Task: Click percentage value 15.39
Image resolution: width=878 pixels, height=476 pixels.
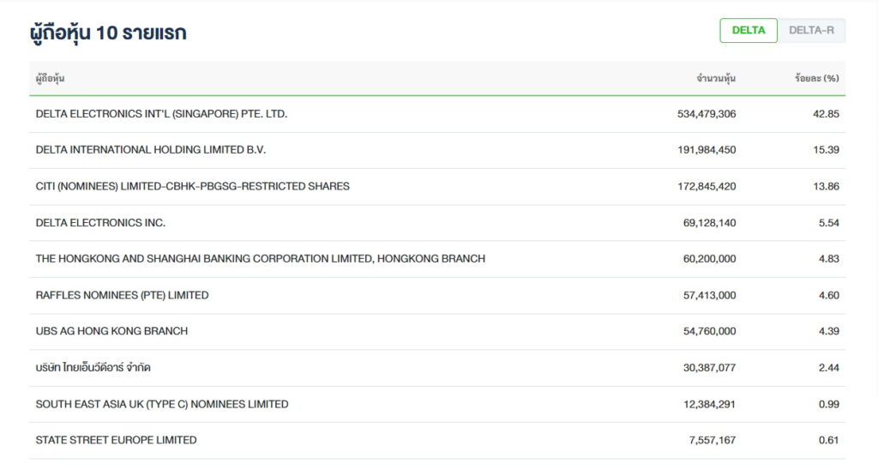Action: click(826, 149)
